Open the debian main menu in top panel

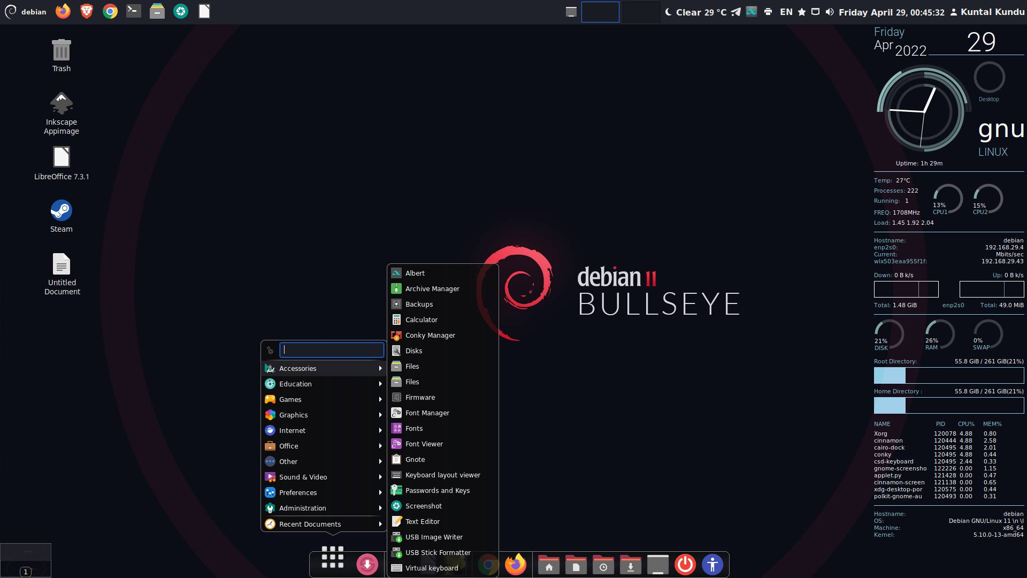26,12
